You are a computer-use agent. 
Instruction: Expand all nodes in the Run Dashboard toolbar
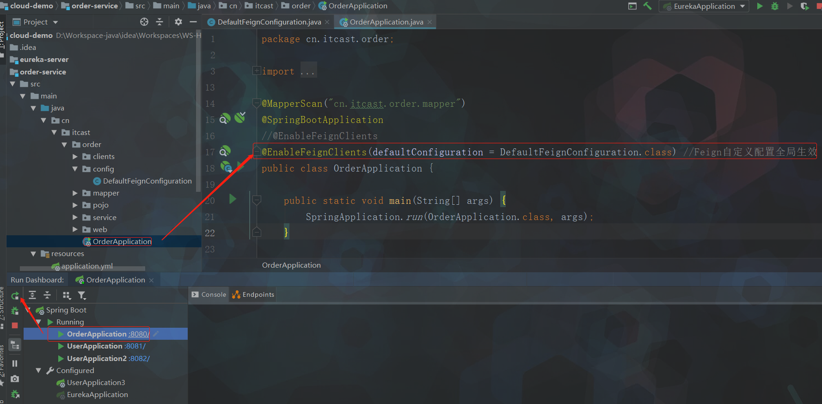point(32,295)
